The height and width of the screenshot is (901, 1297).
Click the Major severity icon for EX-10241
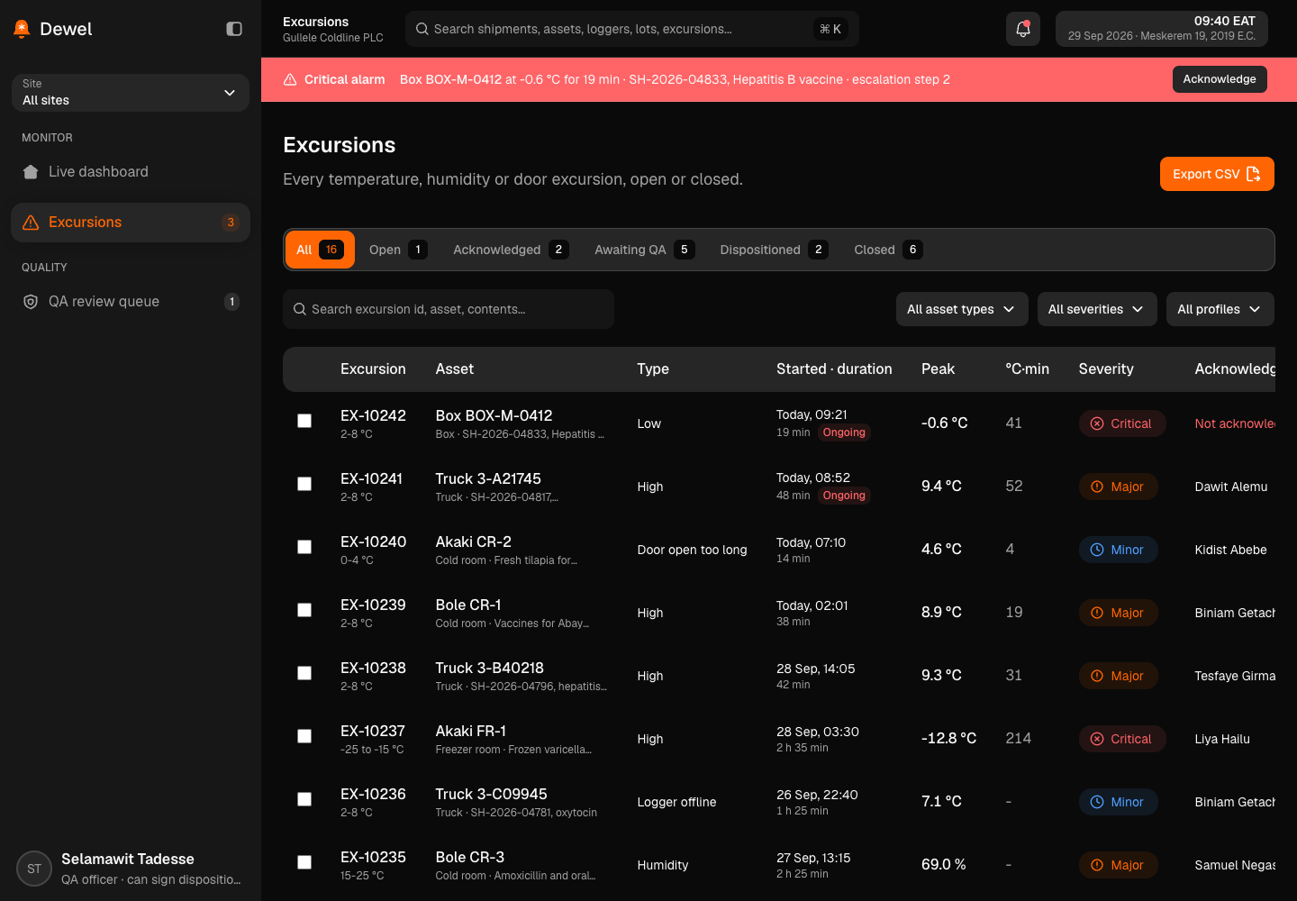point(1097,487)
